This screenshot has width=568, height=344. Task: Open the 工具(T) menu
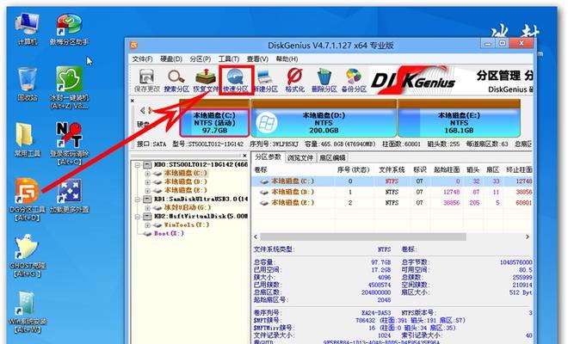tap(229, 59)
